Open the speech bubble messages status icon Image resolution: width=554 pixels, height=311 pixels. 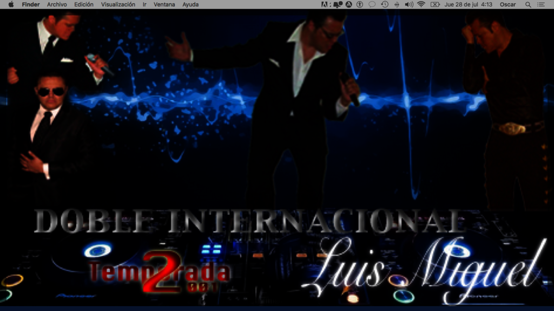(372, 4)
